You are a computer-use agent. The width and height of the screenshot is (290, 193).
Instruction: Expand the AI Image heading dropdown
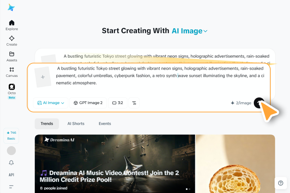(189, 31)
